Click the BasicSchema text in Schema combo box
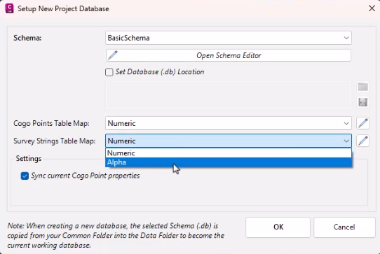380x254 pixels. coord(128,38)
